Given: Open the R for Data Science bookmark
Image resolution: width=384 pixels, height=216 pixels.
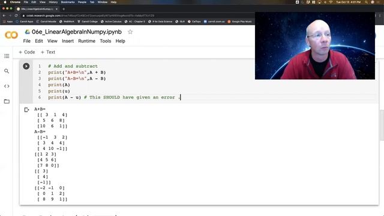Looking at the screenshot, I should click(x=160, y=22).
